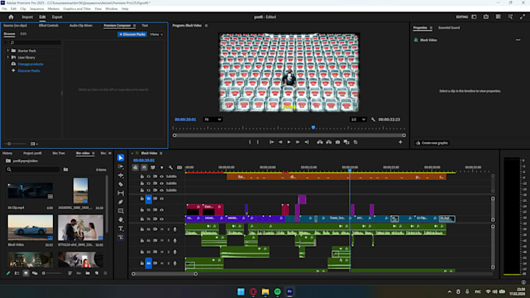This screenshot has width=530, height=298.
Task: Hide subtitle track holding orange captions
Action: click(x=161, y=176)
